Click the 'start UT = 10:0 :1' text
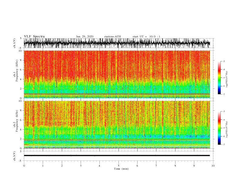Screen dimensions: 240x186 point(146,36)
